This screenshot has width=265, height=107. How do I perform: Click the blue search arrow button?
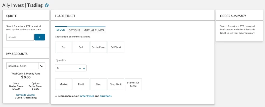[40, 37]
